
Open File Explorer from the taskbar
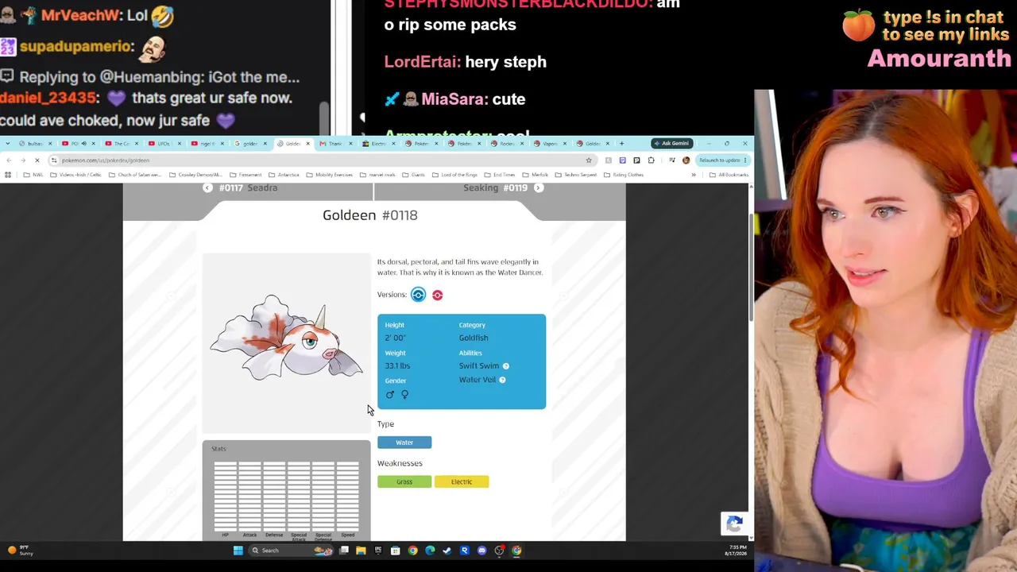[x=361, y=551]
